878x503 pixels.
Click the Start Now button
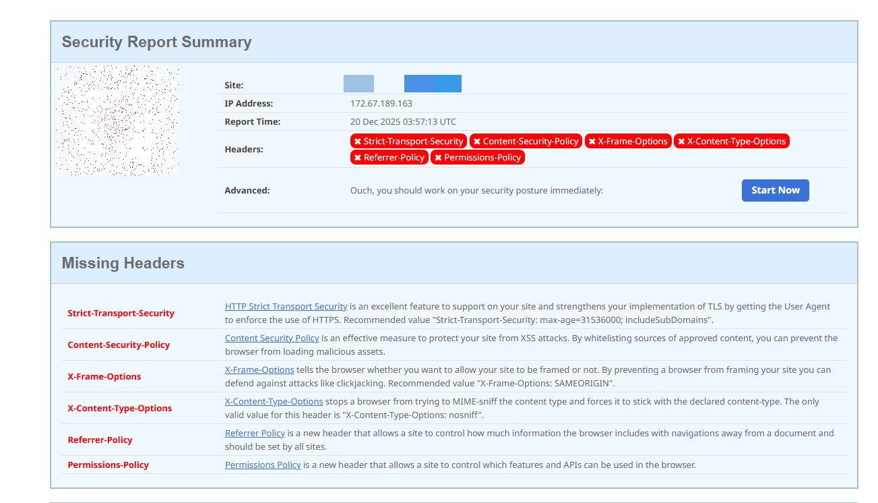[775, 190]
